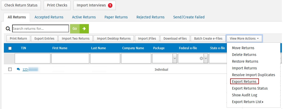The height and width of the screenshot is (109, 285).
Task: Sort by the TIN column header
Action: [24, 48]
